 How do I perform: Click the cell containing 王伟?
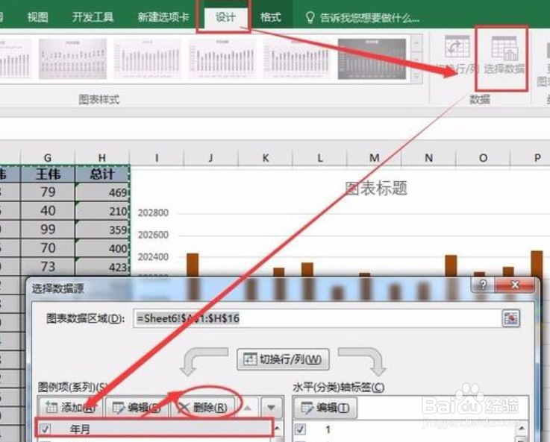point(48,174)
